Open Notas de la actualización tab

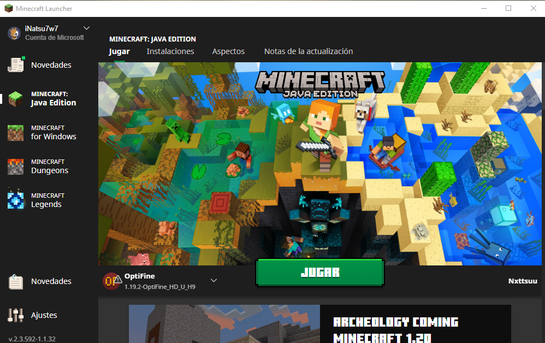point(309,51)
